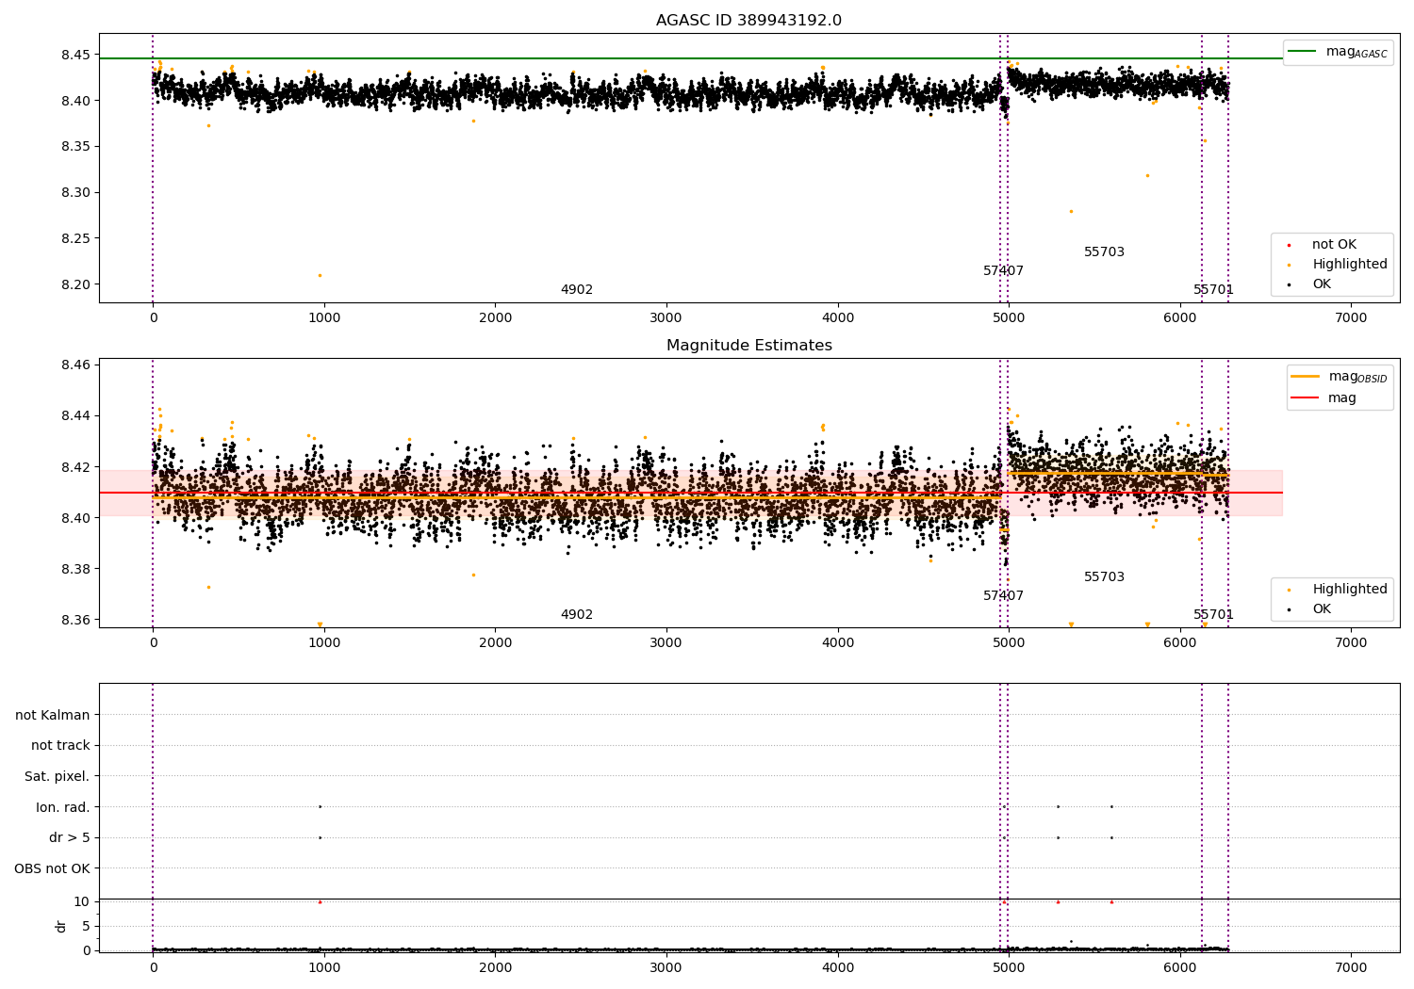Click the rotated 'dr' y-axis label
Viewport: 1414px width, 989px height.
(61, 926)
